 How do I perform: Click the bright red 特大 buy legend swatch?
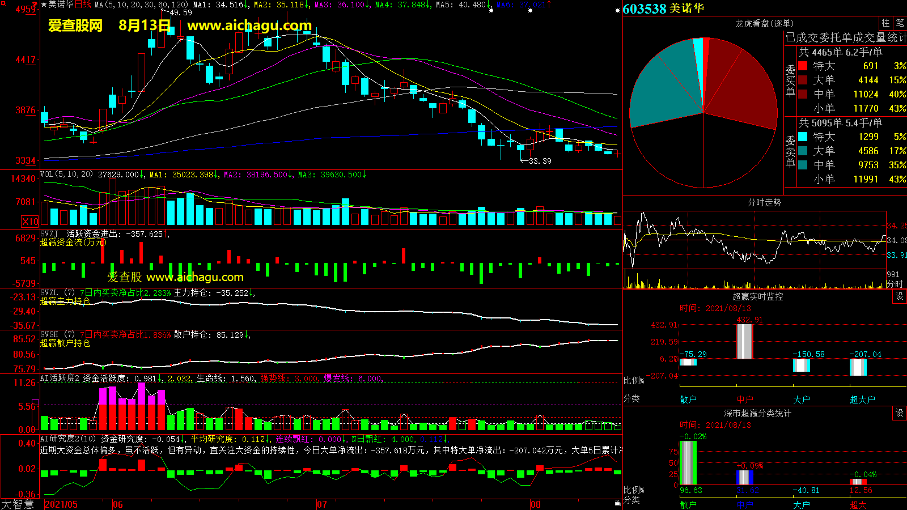tap(803, 66)
